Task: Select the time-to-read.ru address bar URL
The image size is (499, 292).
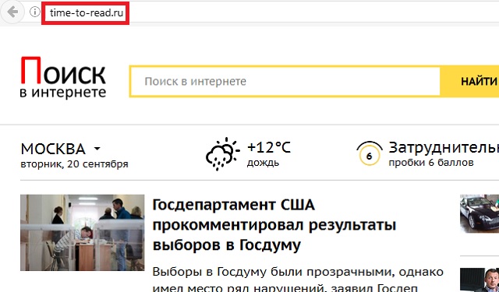Action: pyautogui.click(x=87, y=13)
